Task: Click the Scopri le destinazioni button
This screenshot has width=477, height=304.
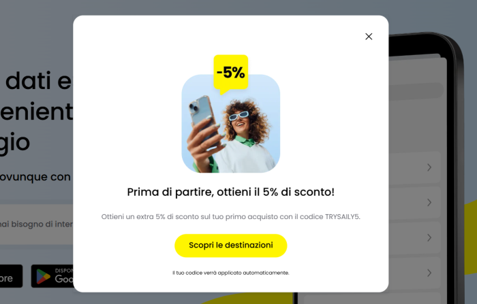Action: [x=230, y=246]
